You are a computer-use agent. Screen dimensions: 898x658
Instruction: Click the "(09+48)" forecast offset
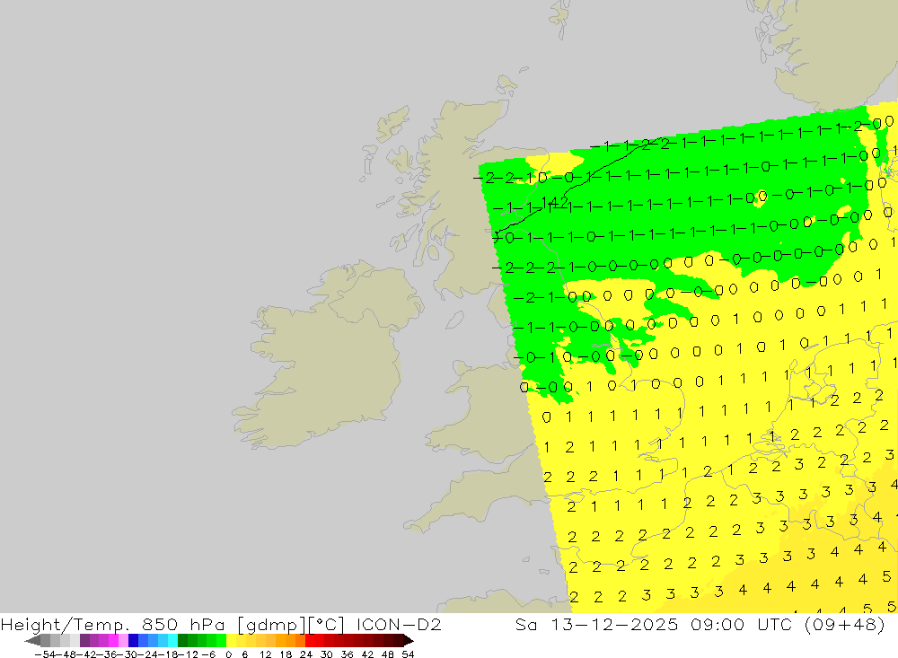pos(845,624)
